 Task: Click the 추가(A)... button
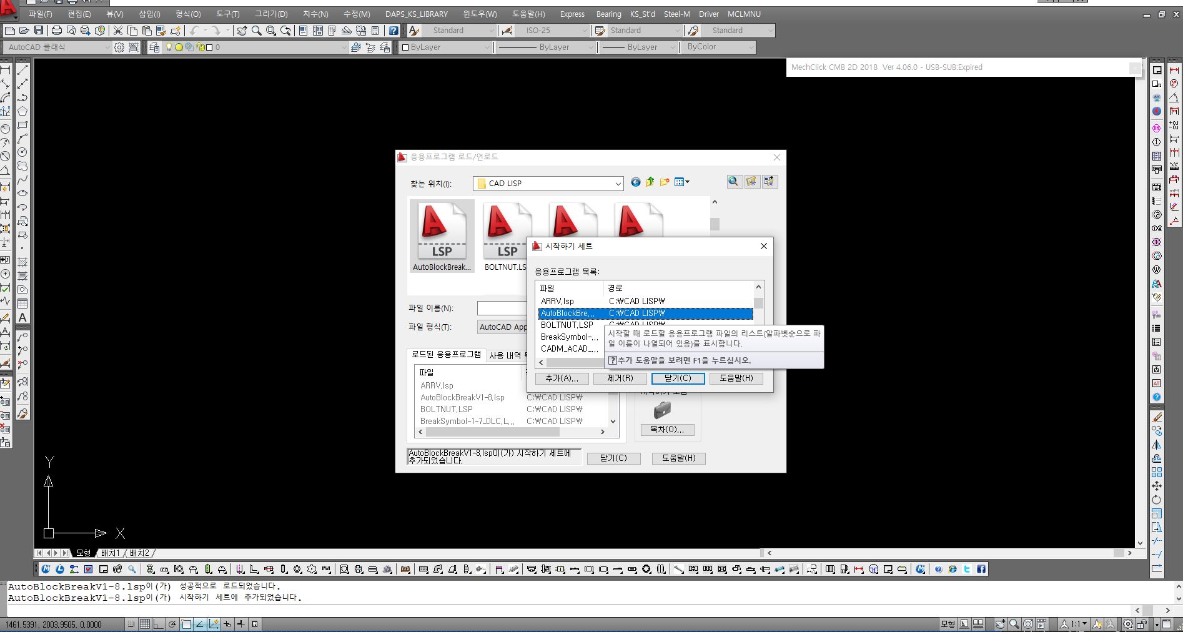coord(562,378)
